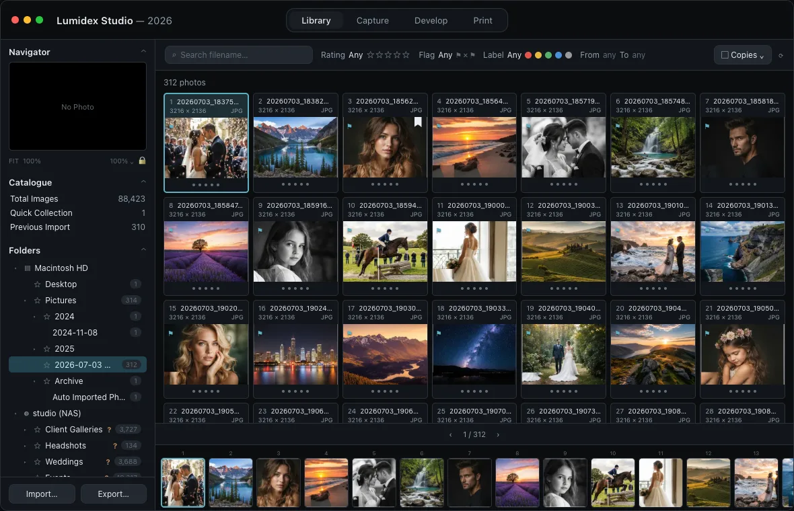Screen dimensions: 794x511
Task: Toggle favorite star on Desktop folder
Action: pyautogui.click(x=37, y=284)
